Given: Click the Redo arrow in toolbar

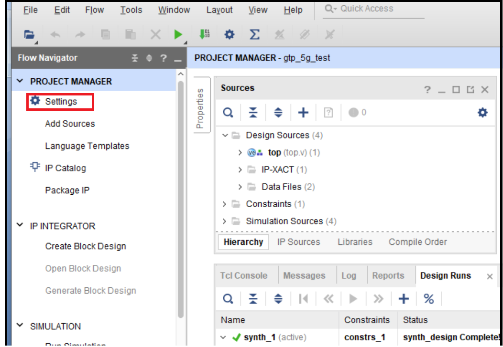Looking at the screenshot, I should tap(80, 34).
